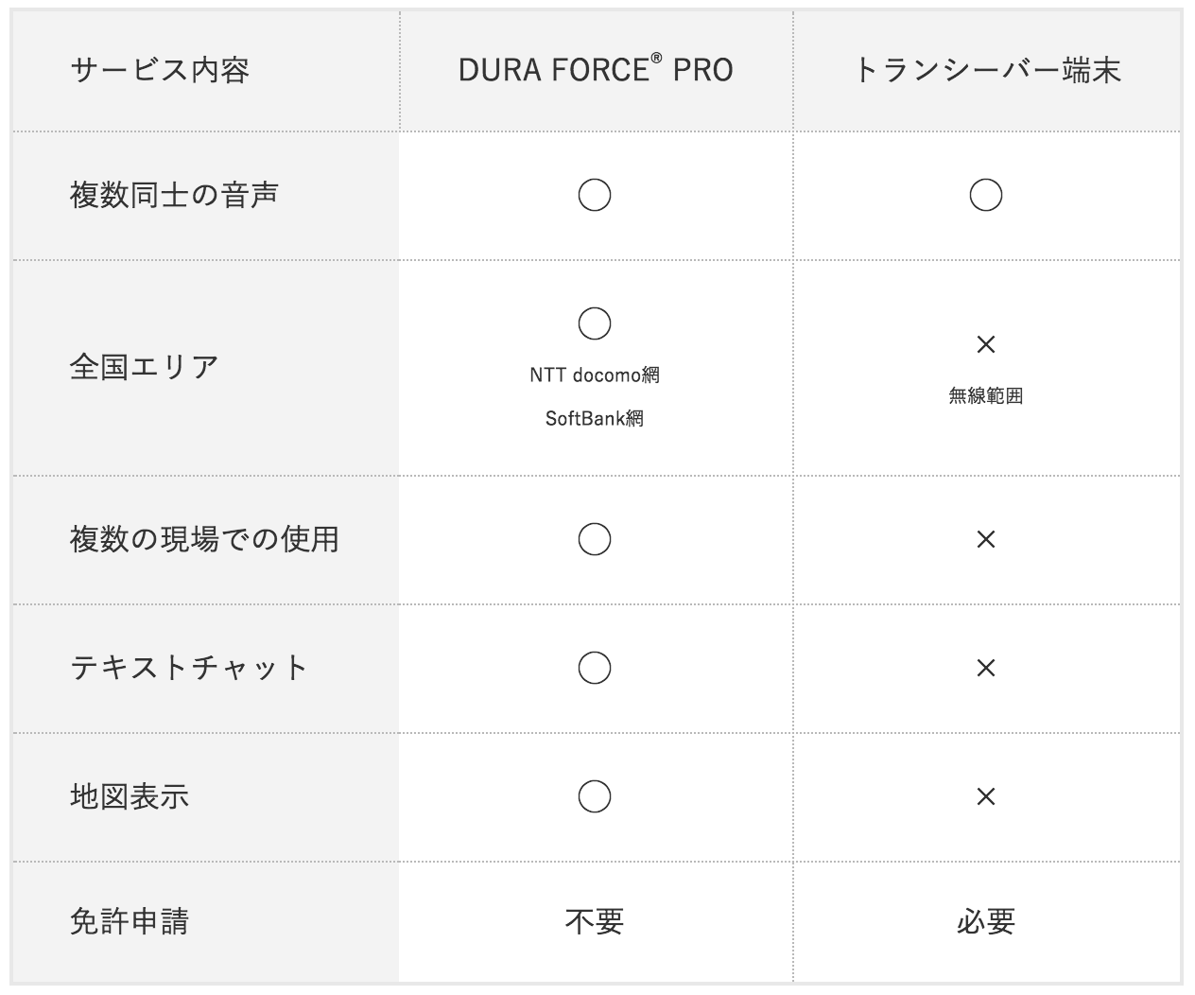Screen dimensions: 1195x995
Task: Click the 必要 cell in 免許申請 row
Action: [986, 921]
